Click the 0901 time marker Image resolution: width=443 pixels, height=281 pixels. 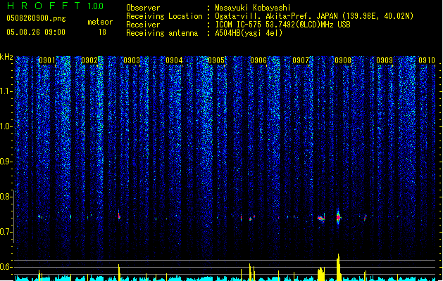47,60
